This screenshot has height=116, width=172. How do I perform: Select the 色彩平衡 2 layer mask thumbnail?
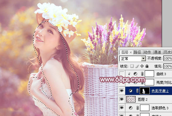pos(145,91)
